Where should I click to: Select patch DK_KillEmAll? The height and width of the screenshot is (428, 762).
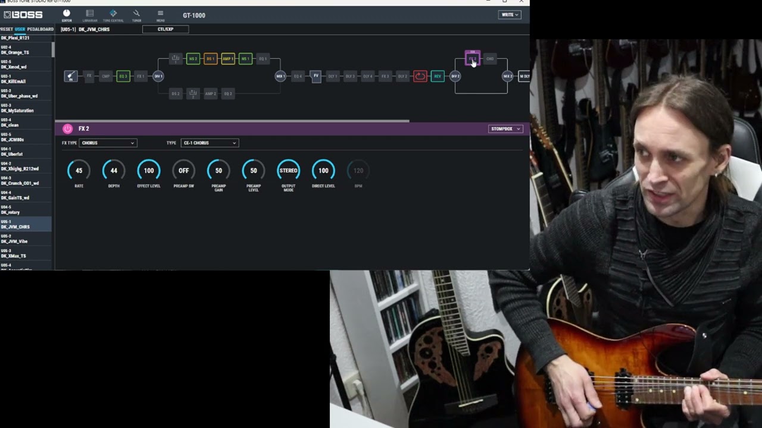[x=26, y=79]
